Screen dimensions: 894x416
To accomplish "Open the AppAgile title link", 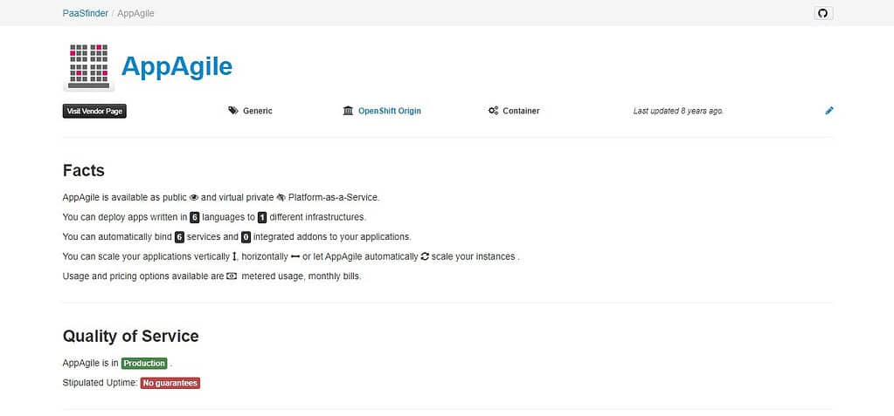I will [x=177, y=66].
